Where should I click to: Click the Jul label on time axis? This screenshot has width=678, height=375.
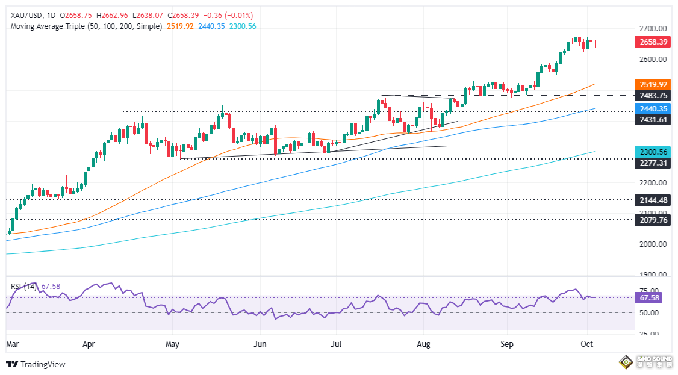[x=336, y=344]
